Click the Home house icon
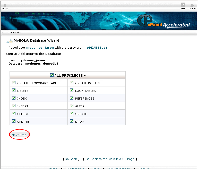This screenshot has width=198, height=169. point(5,5)
